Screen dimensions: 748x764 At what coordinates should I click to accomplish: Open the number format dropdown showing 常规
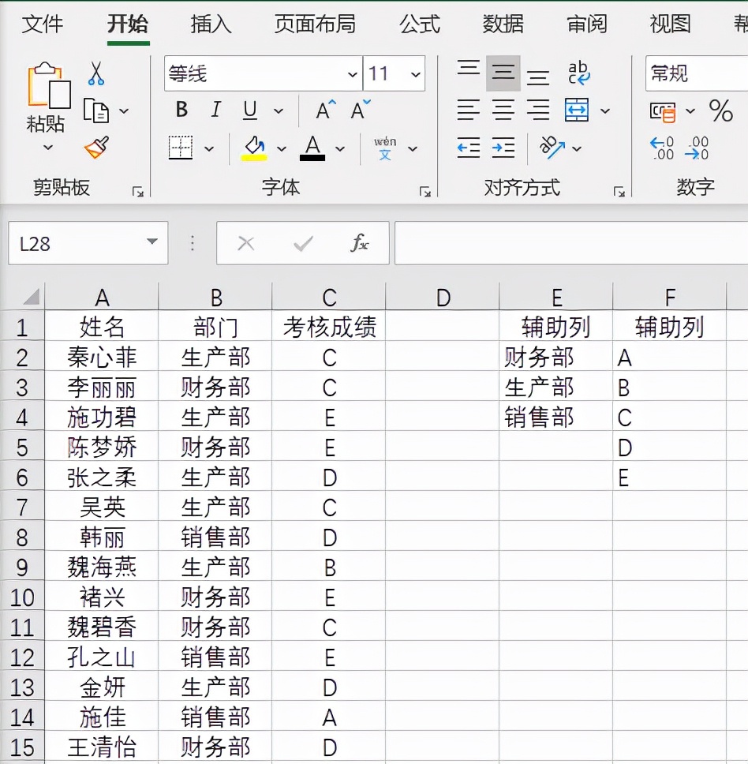click(x=694, y=73)
